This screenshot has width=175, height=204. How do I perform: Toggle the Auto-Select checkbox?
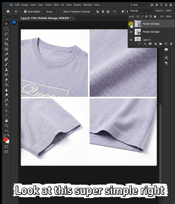[25, 12]
